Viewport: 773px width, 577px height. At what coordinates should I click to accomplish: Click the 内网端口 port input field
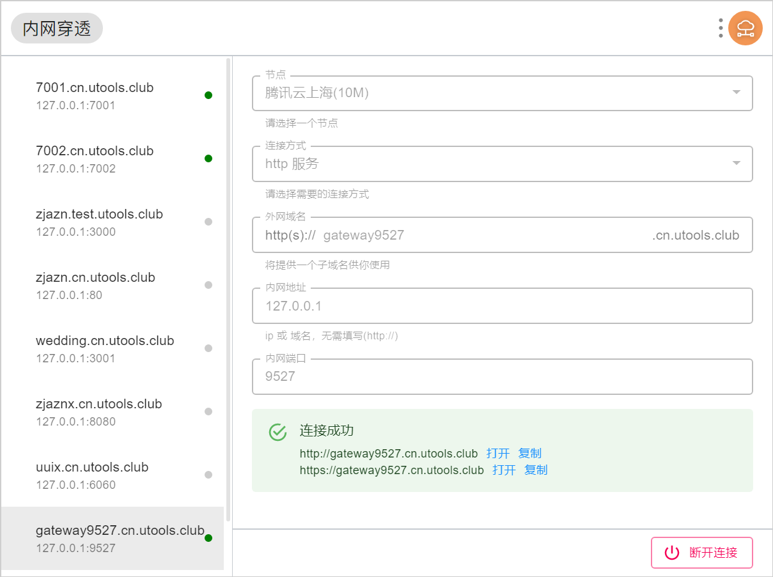(502, 376)
